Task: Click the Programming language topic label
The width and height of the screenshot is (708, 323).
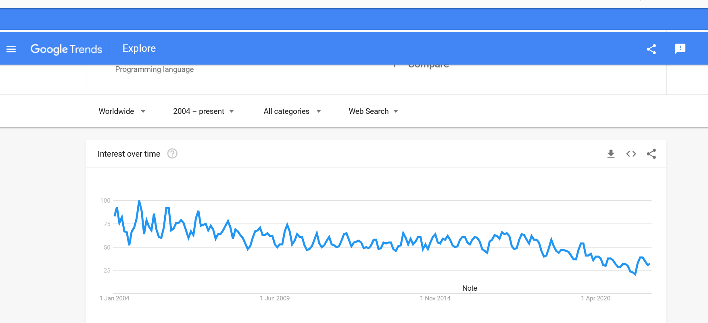Action: [155, 69]
